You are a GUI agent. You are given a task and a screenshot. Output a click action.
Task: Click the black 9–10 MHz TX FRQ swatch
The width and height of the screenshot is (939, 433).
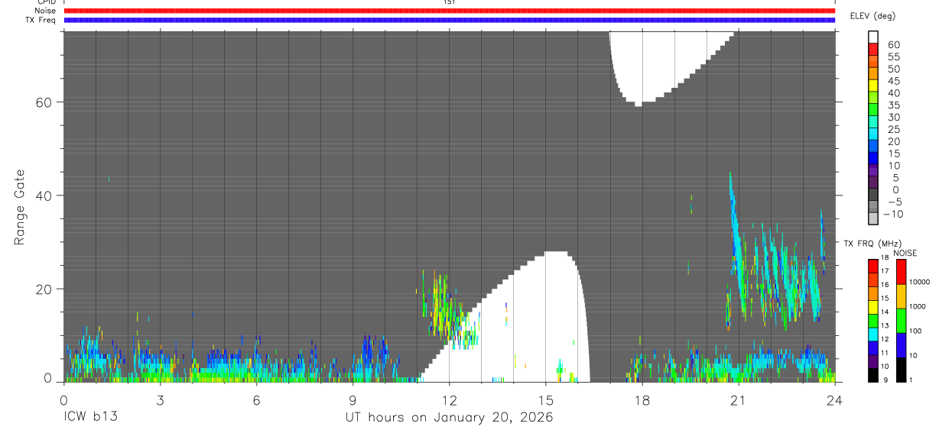point(873,375)
